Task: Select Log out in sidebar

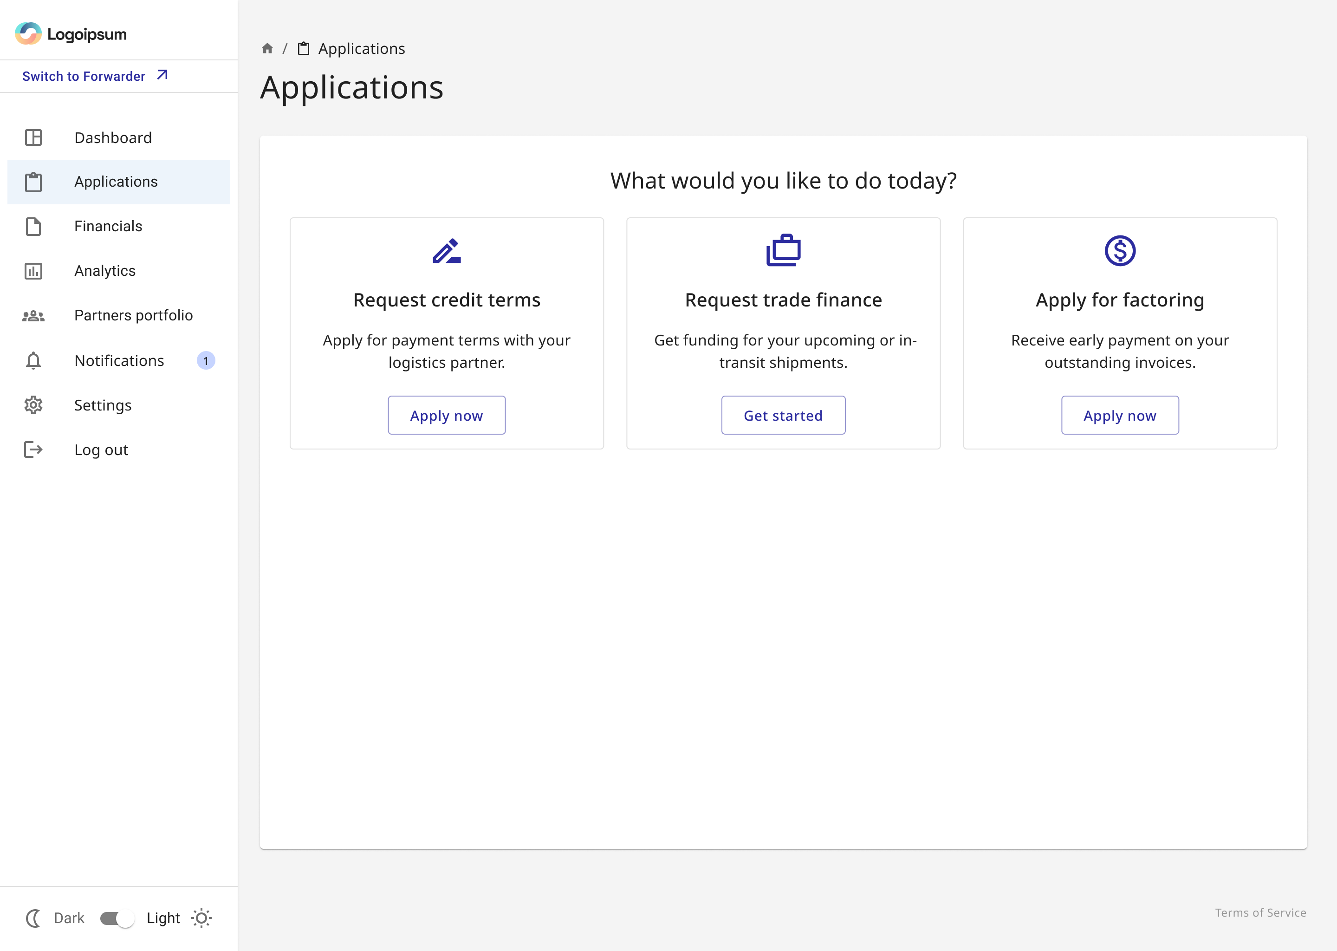Action: [119, 450]
